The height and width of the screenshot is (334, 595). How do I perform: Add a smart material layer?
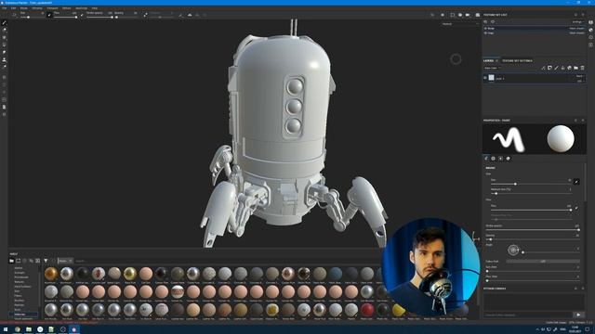(x=569, y=68)
